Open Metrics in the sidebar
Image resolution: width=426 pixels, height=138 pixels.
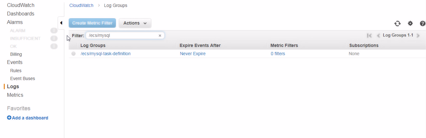point(15,95)
